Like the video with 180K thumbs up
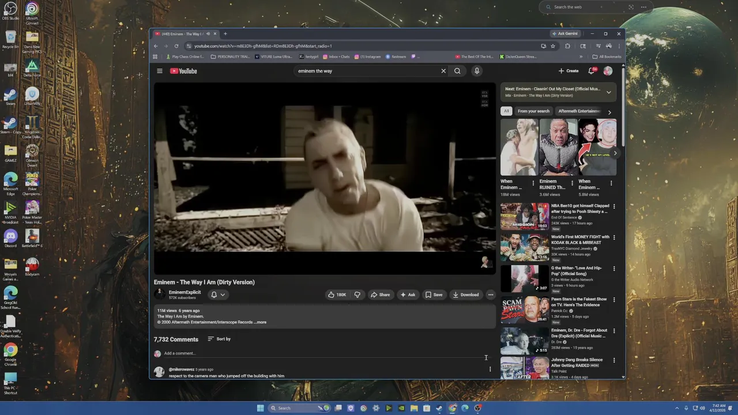This screenshot has height=415, width=738. (x=337, y=295)
